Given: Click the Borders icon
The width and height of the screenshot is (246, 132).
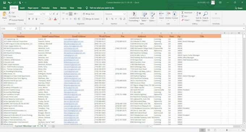Looking at the screenshot, I should pyautogui.click(x=43, y=19).
